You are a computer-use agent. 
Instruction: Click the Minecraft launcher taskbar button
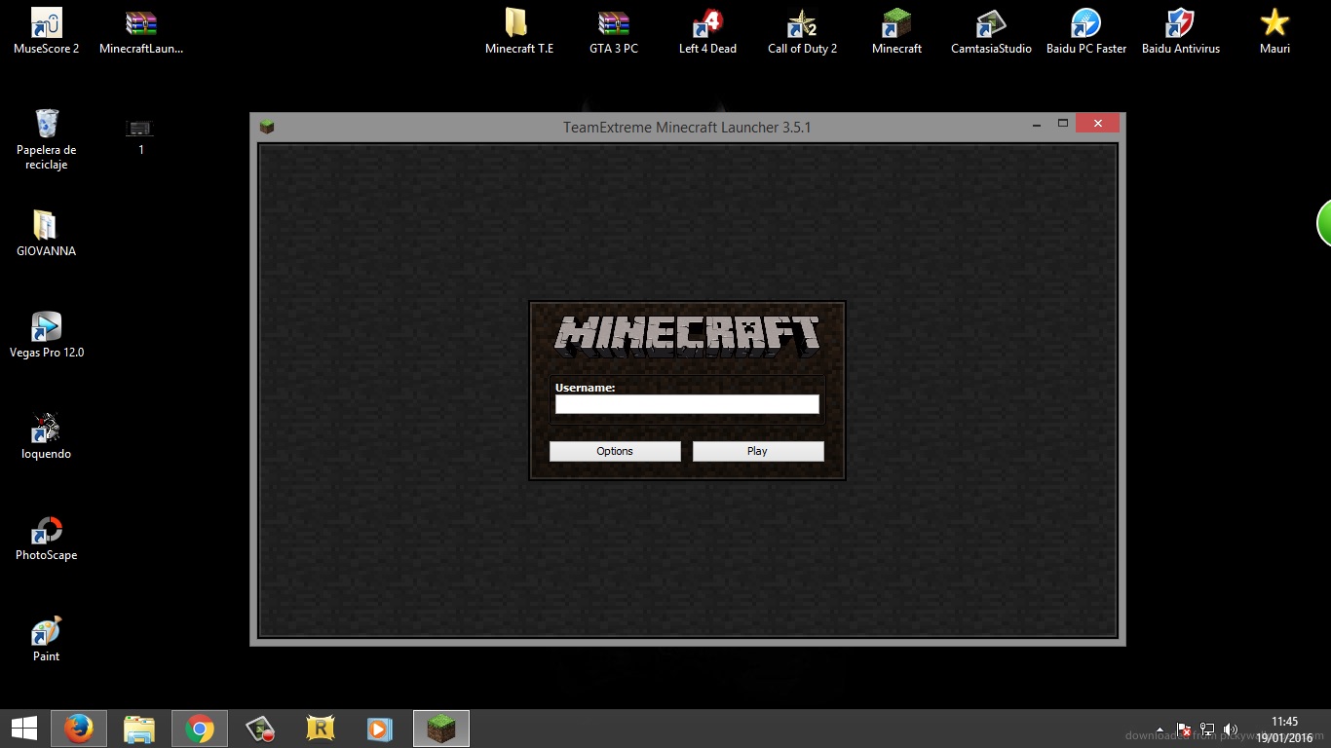click(x=441, y=729)
